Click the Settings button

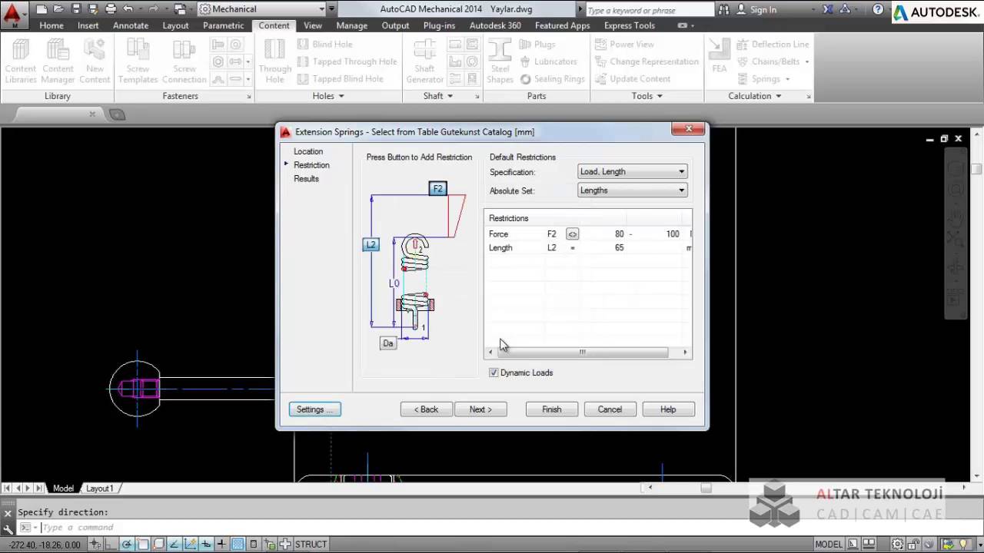[315, 409]
